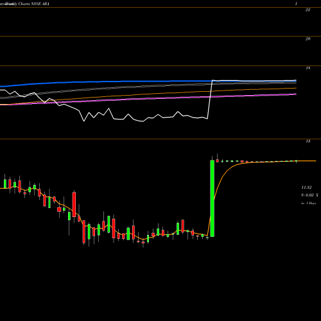Click the volume readout 'V: 0.02 X'

coord(309,195)
